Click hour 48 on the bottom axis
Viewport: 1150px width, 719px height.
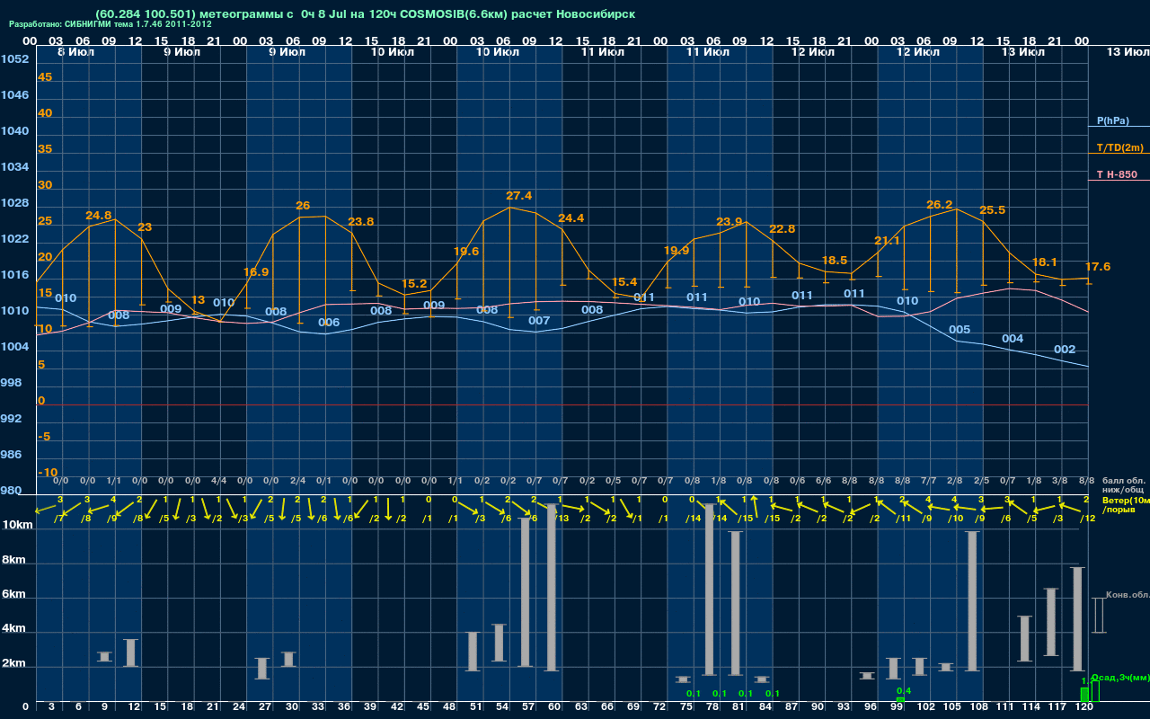(x=449, y=707)
